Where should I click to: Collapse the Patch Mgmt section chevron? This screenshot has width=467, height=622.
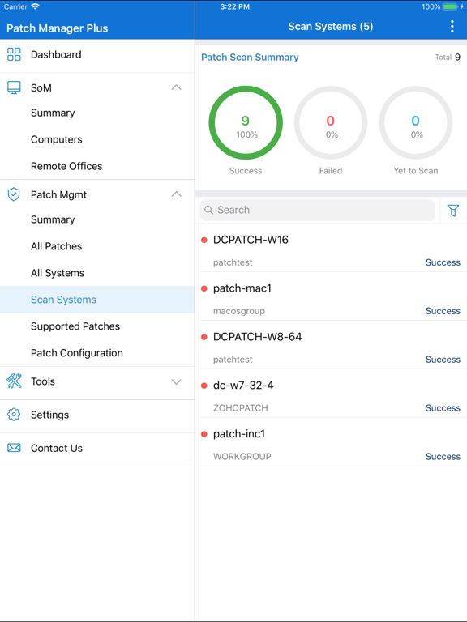pyautogui.click(x=176, y=194)
